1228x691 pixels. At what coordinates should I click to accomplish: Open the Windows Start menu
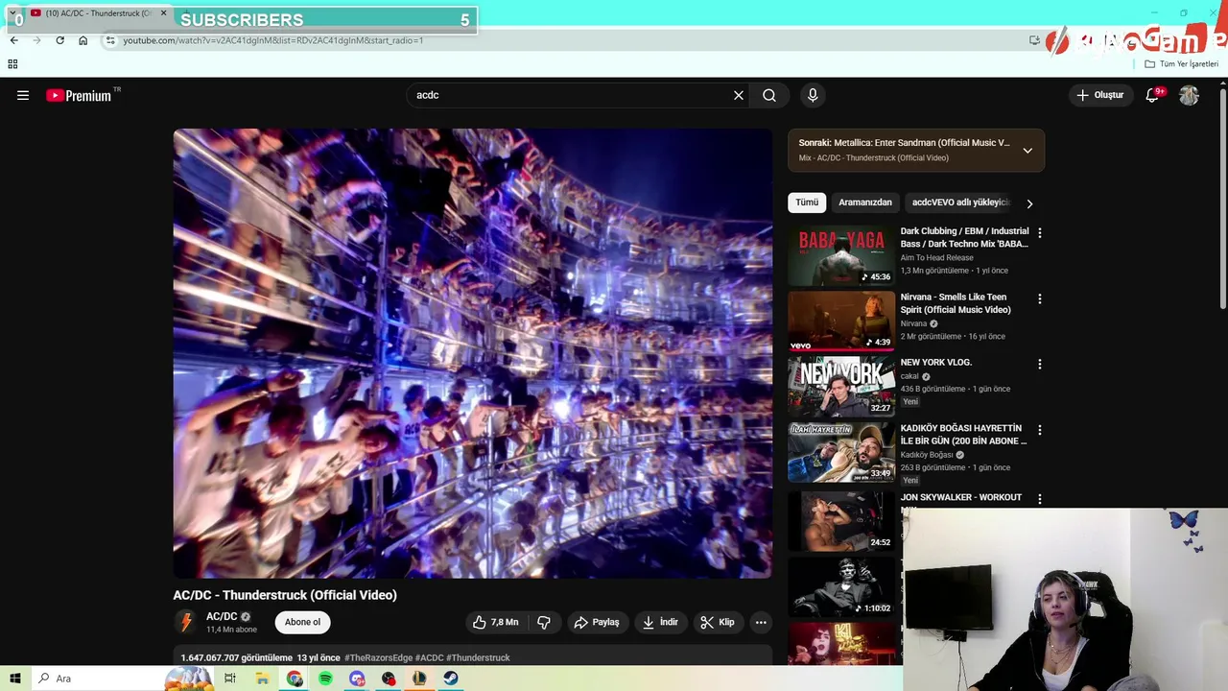pos(15,679)
